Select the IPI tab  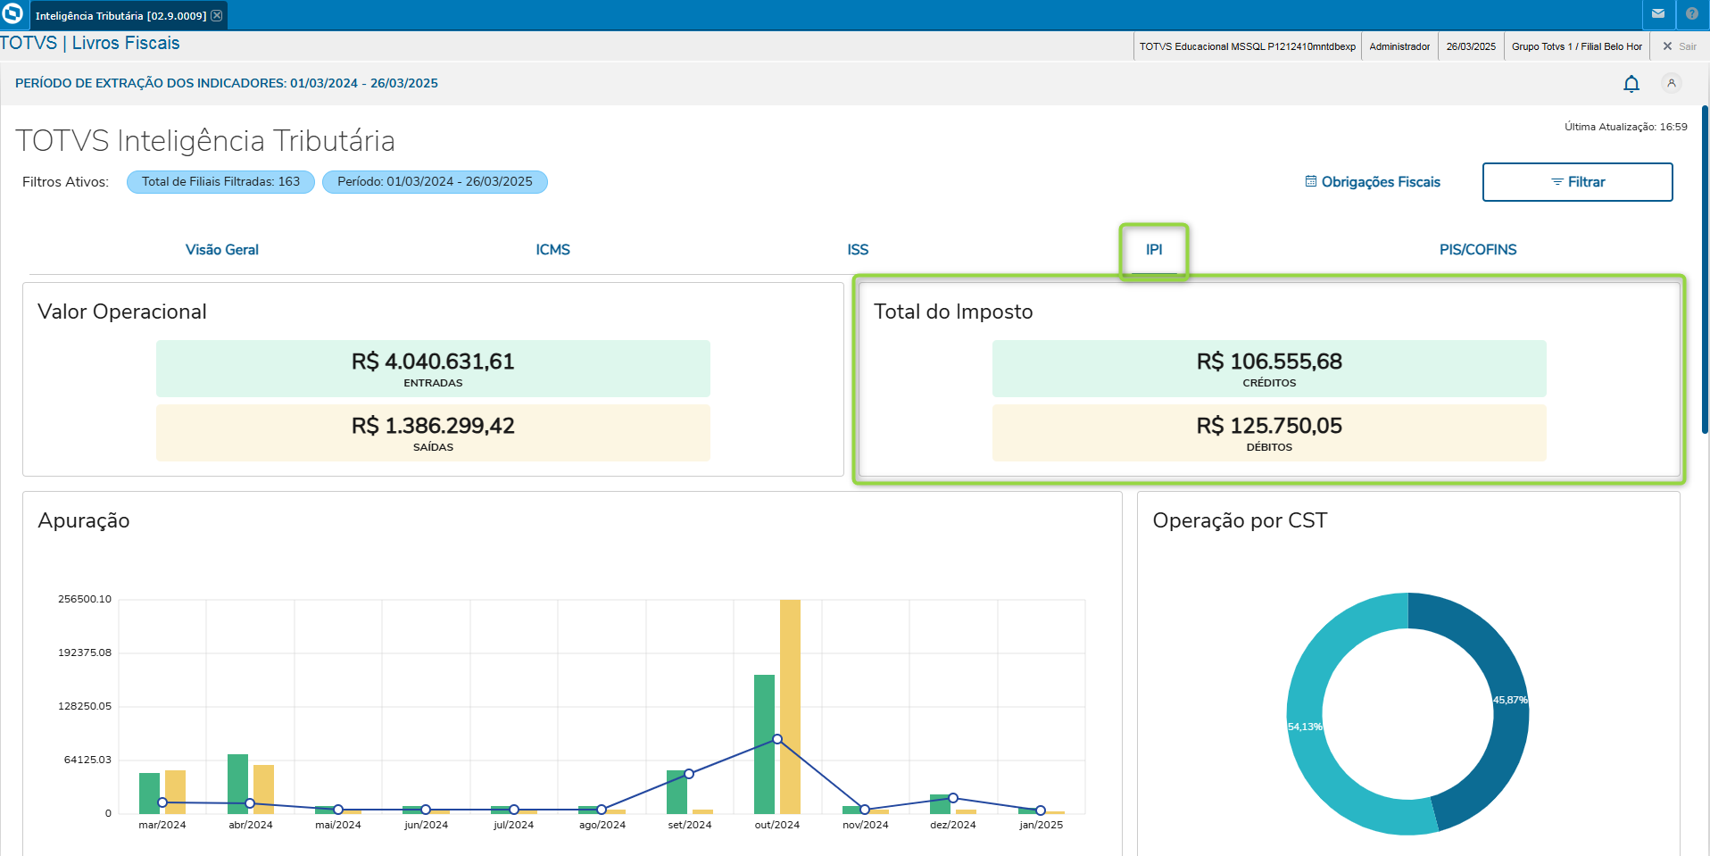(1154, 250)
